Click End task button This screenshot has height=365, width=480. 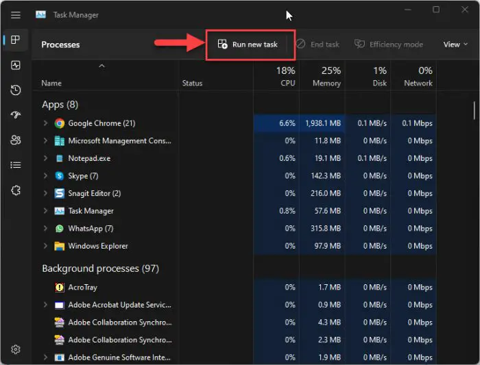(x=317, y=45)
